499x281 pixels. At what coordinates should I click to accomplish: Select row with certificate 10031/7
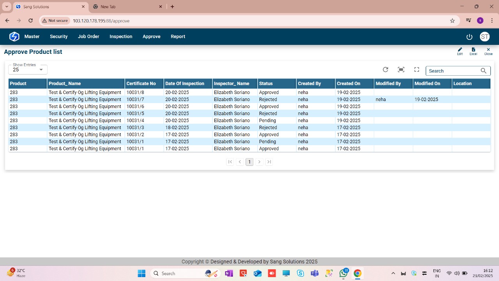[135, 100]
